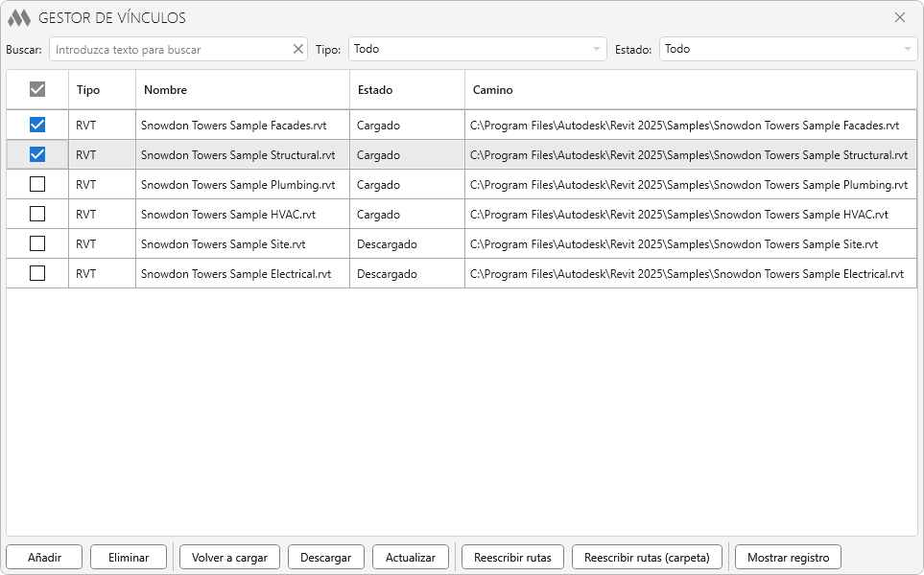Image resolution: width=924 pixels, height=575 pixels.
Task: Expand the Estado filter dropdown
Action: (x=788, y=49)
